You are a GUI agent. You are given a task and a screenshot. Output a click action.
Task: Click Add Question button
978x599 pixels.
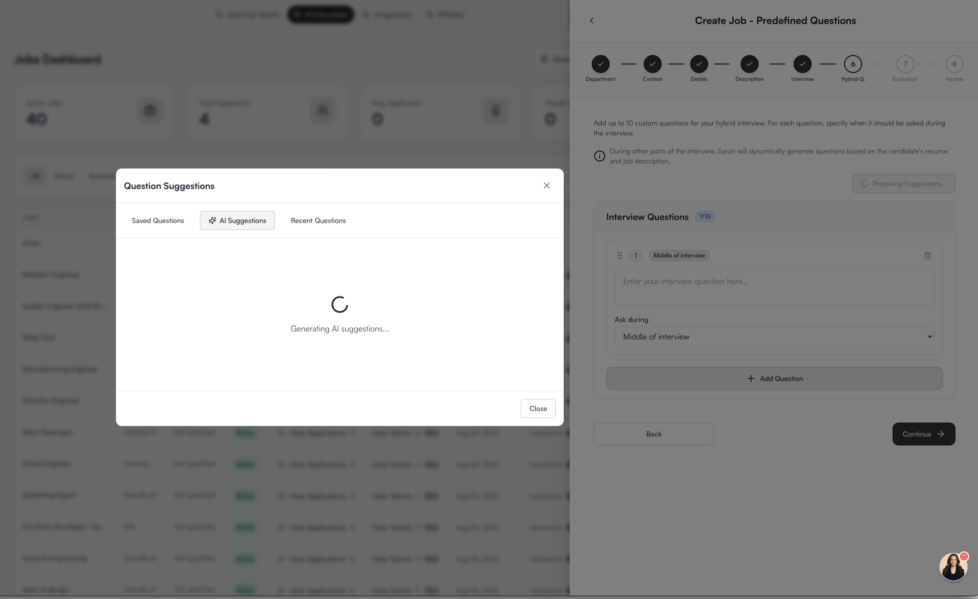click(x=774, y=378)
